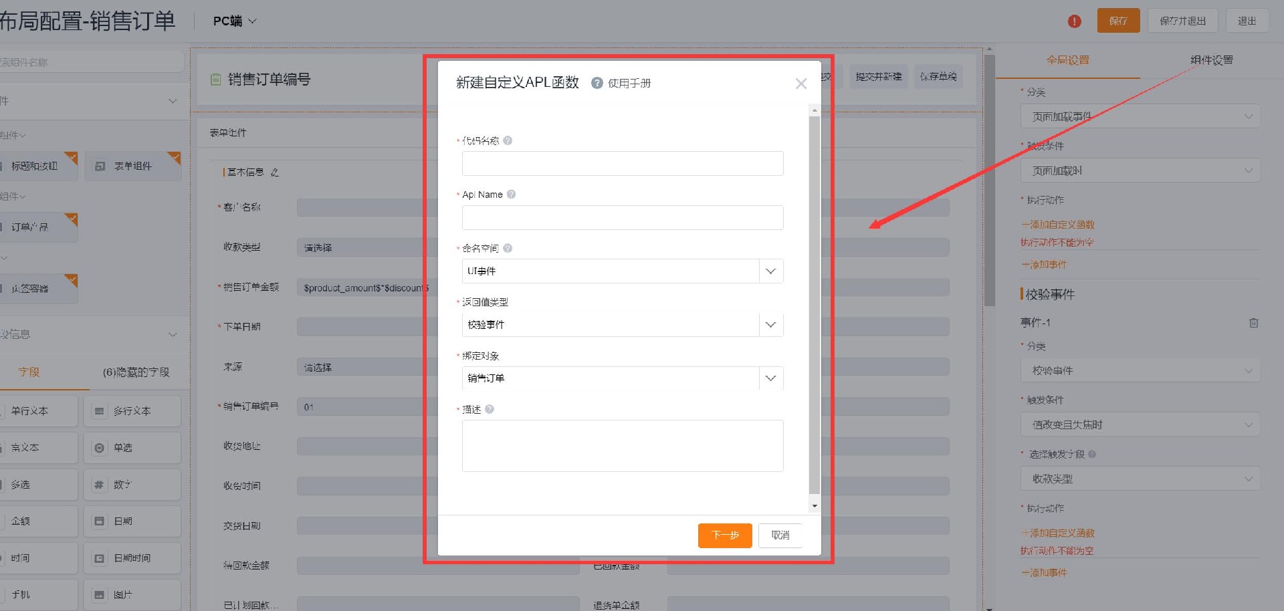
Task: Click the 提交并新建 button
Action: pos(878,77)
